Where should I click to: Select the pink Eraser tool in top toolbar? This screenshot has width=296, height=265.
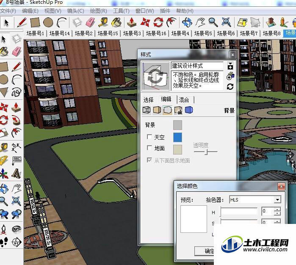91,22
